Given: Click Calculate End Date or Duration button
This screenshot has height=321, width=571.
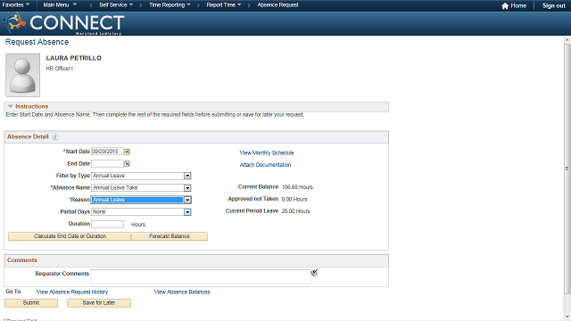Looking at the screenshot, I should [x=70, y=236].
